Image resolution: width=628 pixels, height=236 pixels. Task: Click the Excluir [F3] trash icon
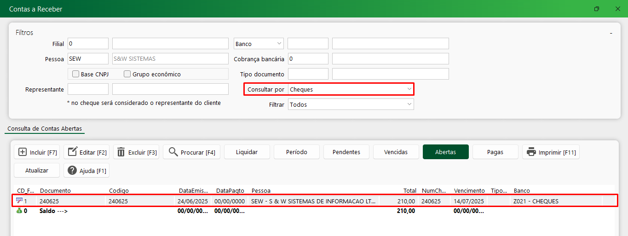click(121, 152)
